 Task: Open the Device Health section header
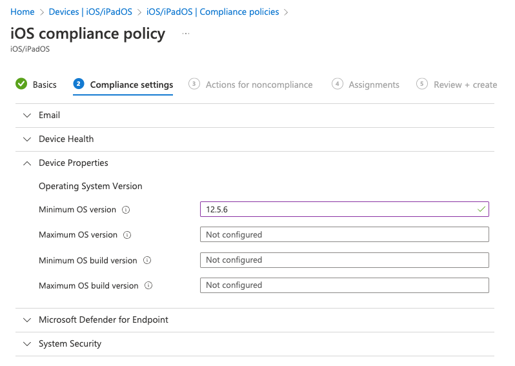tap(255, 139)
